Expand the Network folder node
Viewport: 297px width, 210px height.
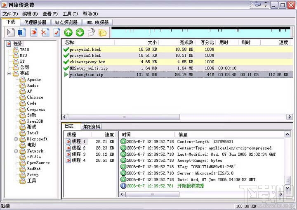[16, 151]
